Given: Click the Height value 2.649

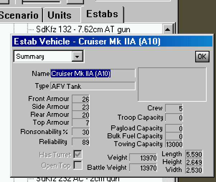Looking at the screenshot, I should point(194,162).
